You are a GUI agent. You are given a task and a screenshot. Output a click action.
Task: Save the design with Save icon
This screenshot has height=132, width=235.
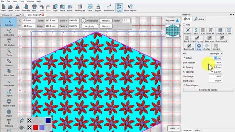[17, 8]
